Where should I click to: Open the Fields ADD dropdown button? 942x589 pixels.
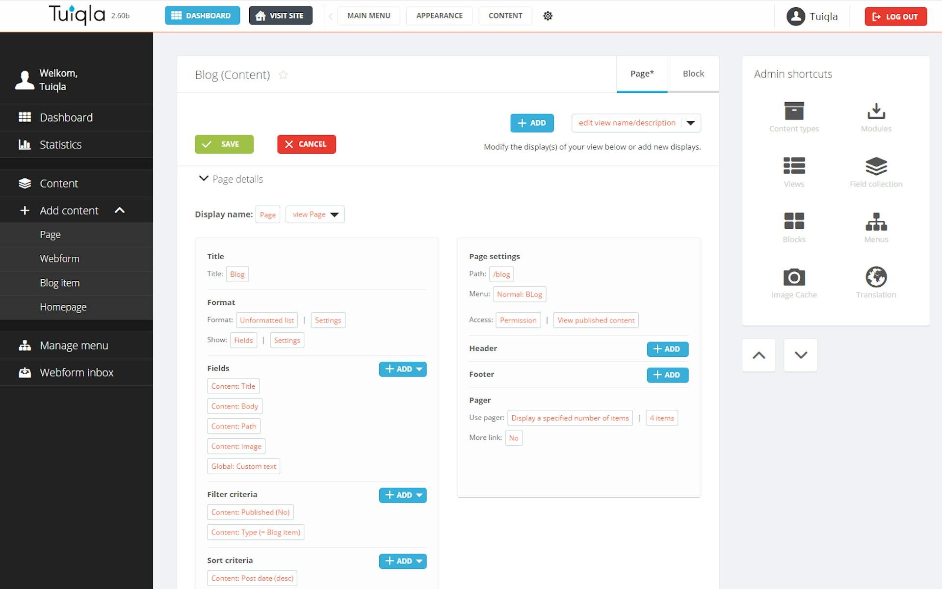point(403,369)
